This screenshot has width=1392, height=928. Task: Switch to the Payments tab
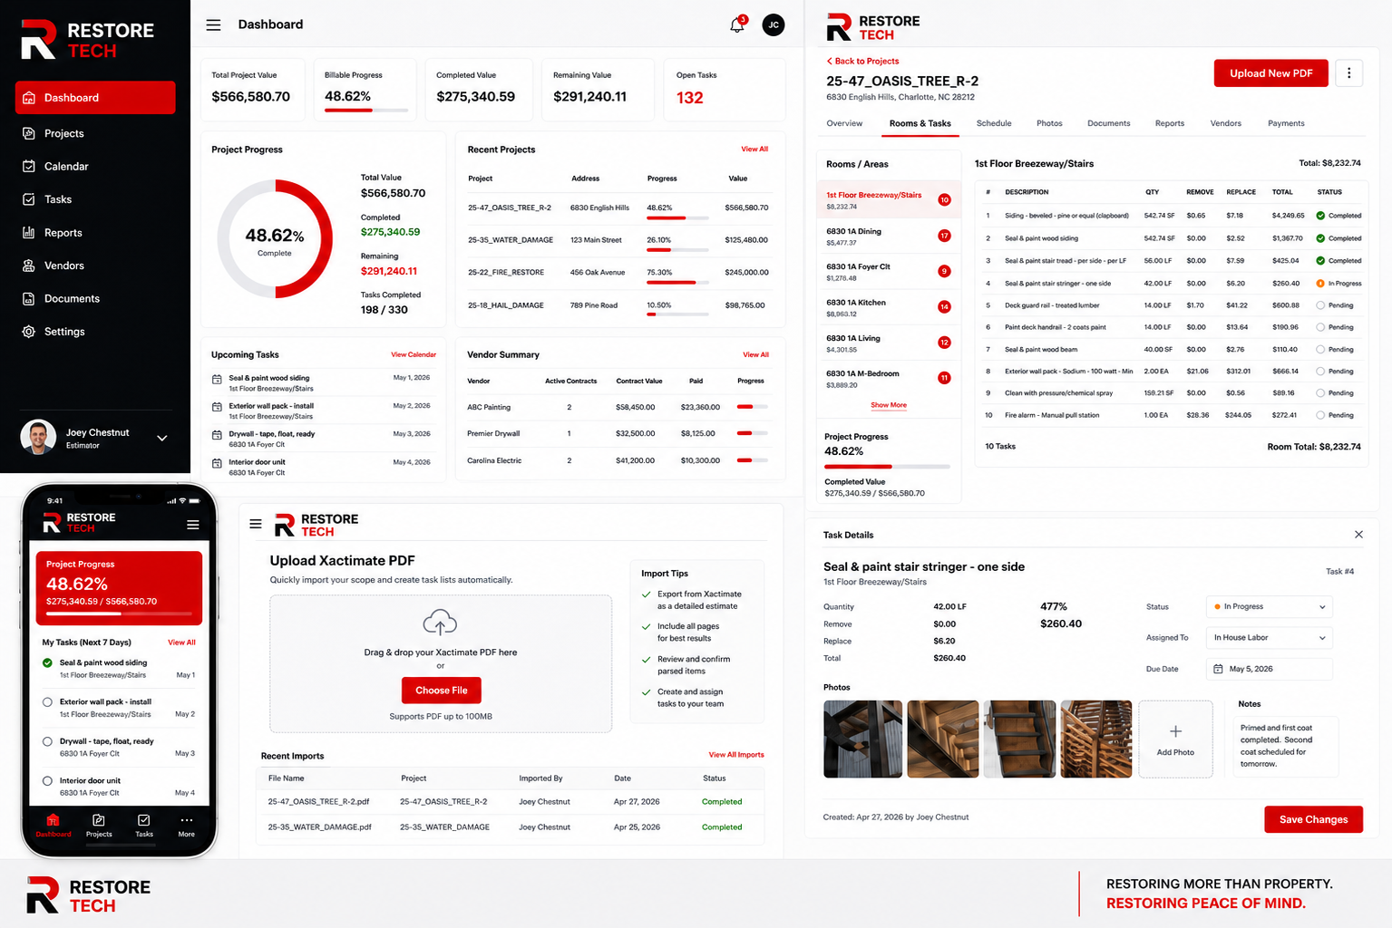(x=1286, y=123)
